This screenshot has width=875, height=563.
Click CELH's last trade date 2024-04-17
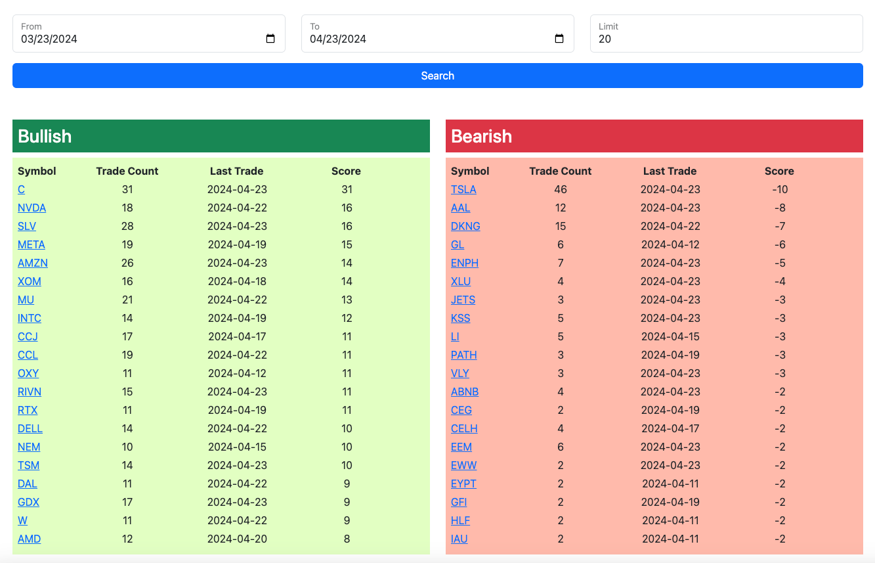pos(670,428)
